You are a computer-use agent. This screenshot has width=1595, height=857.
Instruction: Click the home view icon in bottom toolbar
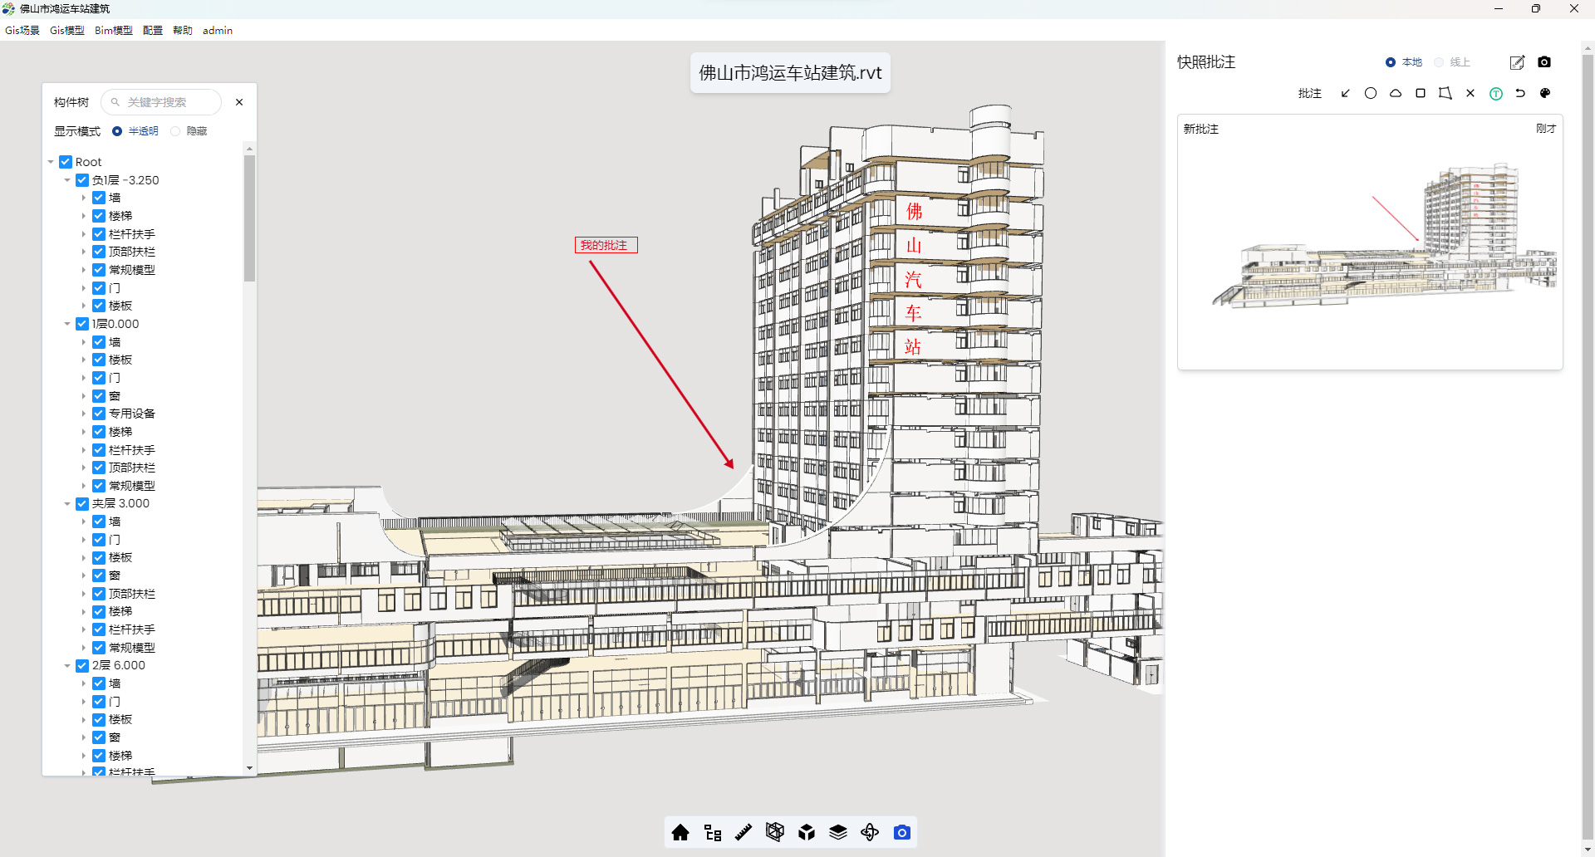point(680,832)
